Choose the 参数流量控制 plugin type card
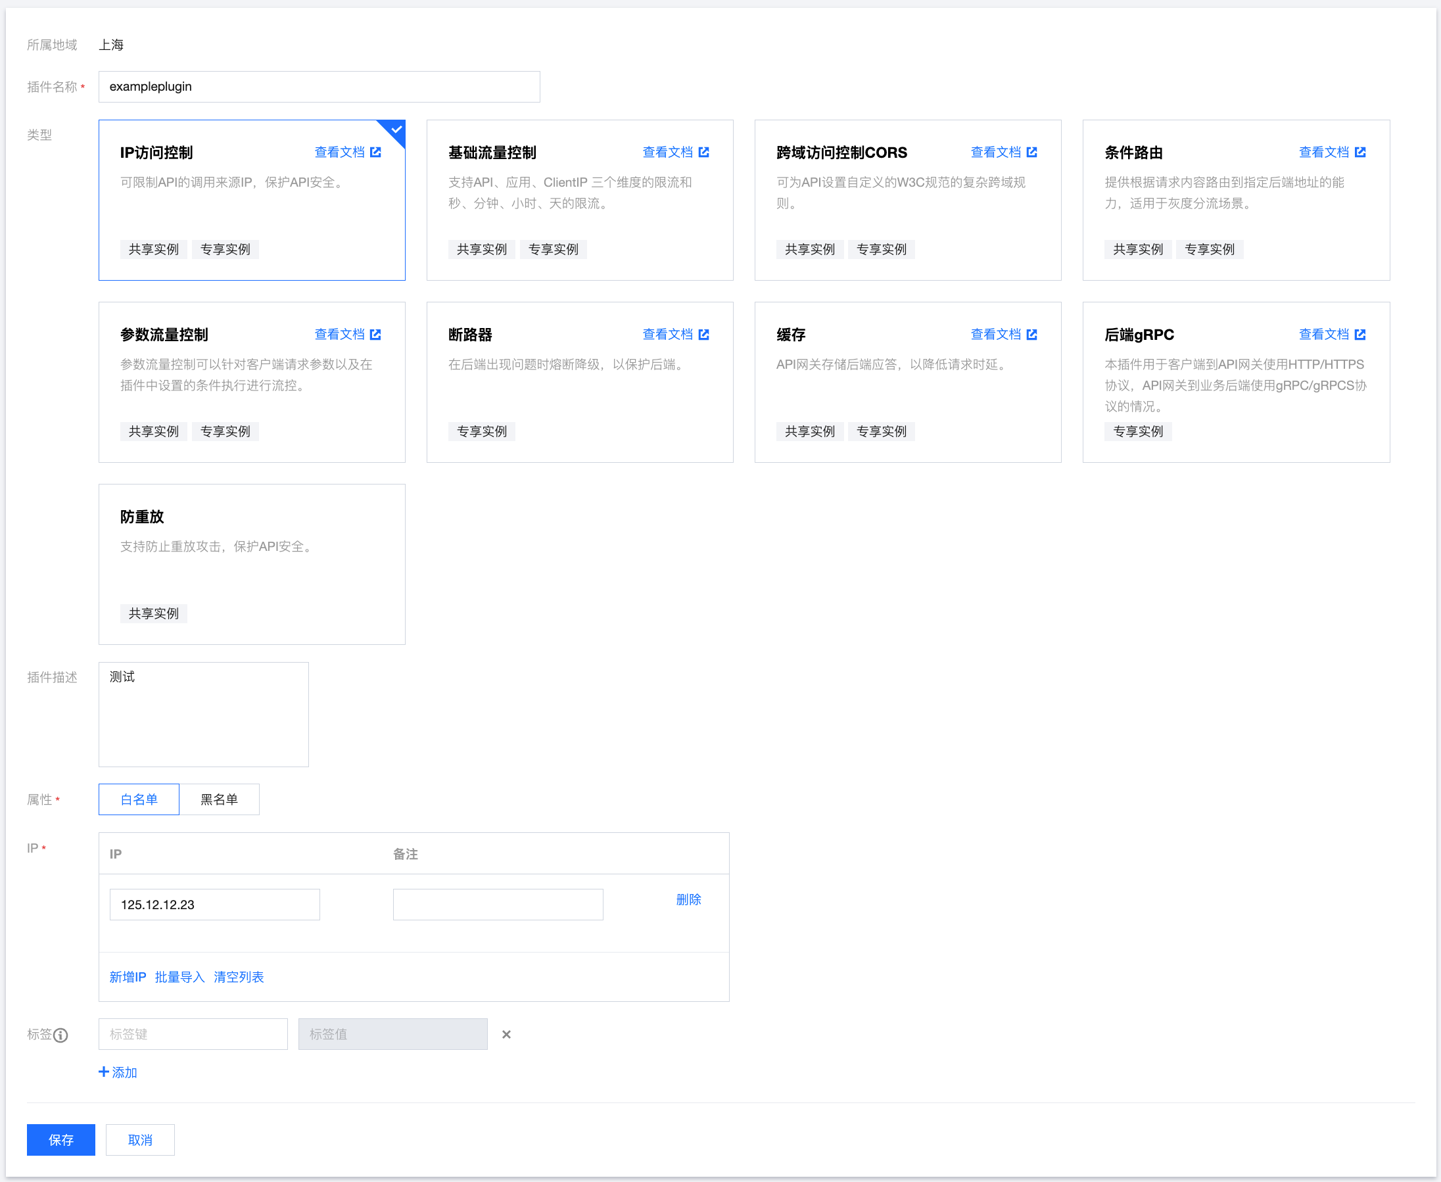This screenshot has height=1182, width=1441. pos(252,382)
